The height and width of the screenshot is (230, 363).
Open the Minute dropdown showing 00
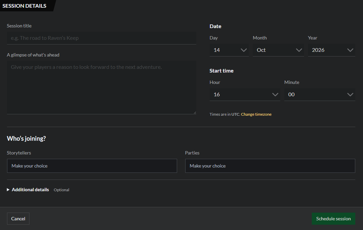(x=320, y=94)
